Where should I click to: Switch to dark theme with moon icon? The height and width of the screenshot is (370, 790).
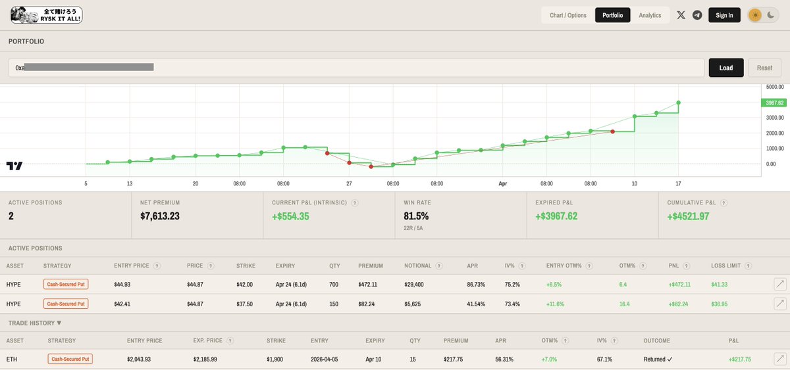pyautogui.click(x=771, y=15)
